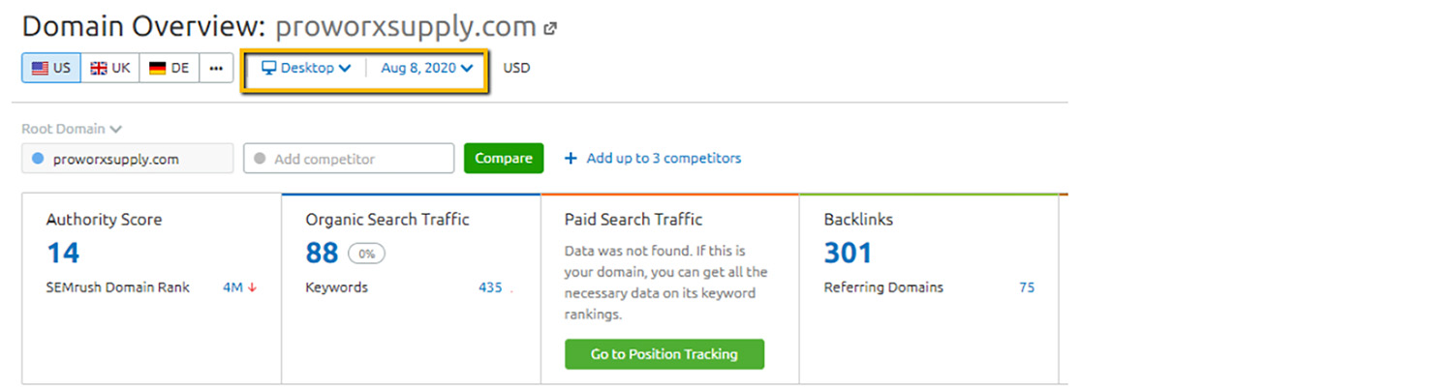The height and width of the screenshot is (391, 1453).
Task: Click the Desktop monitor icon
Action: pos(269,68)
